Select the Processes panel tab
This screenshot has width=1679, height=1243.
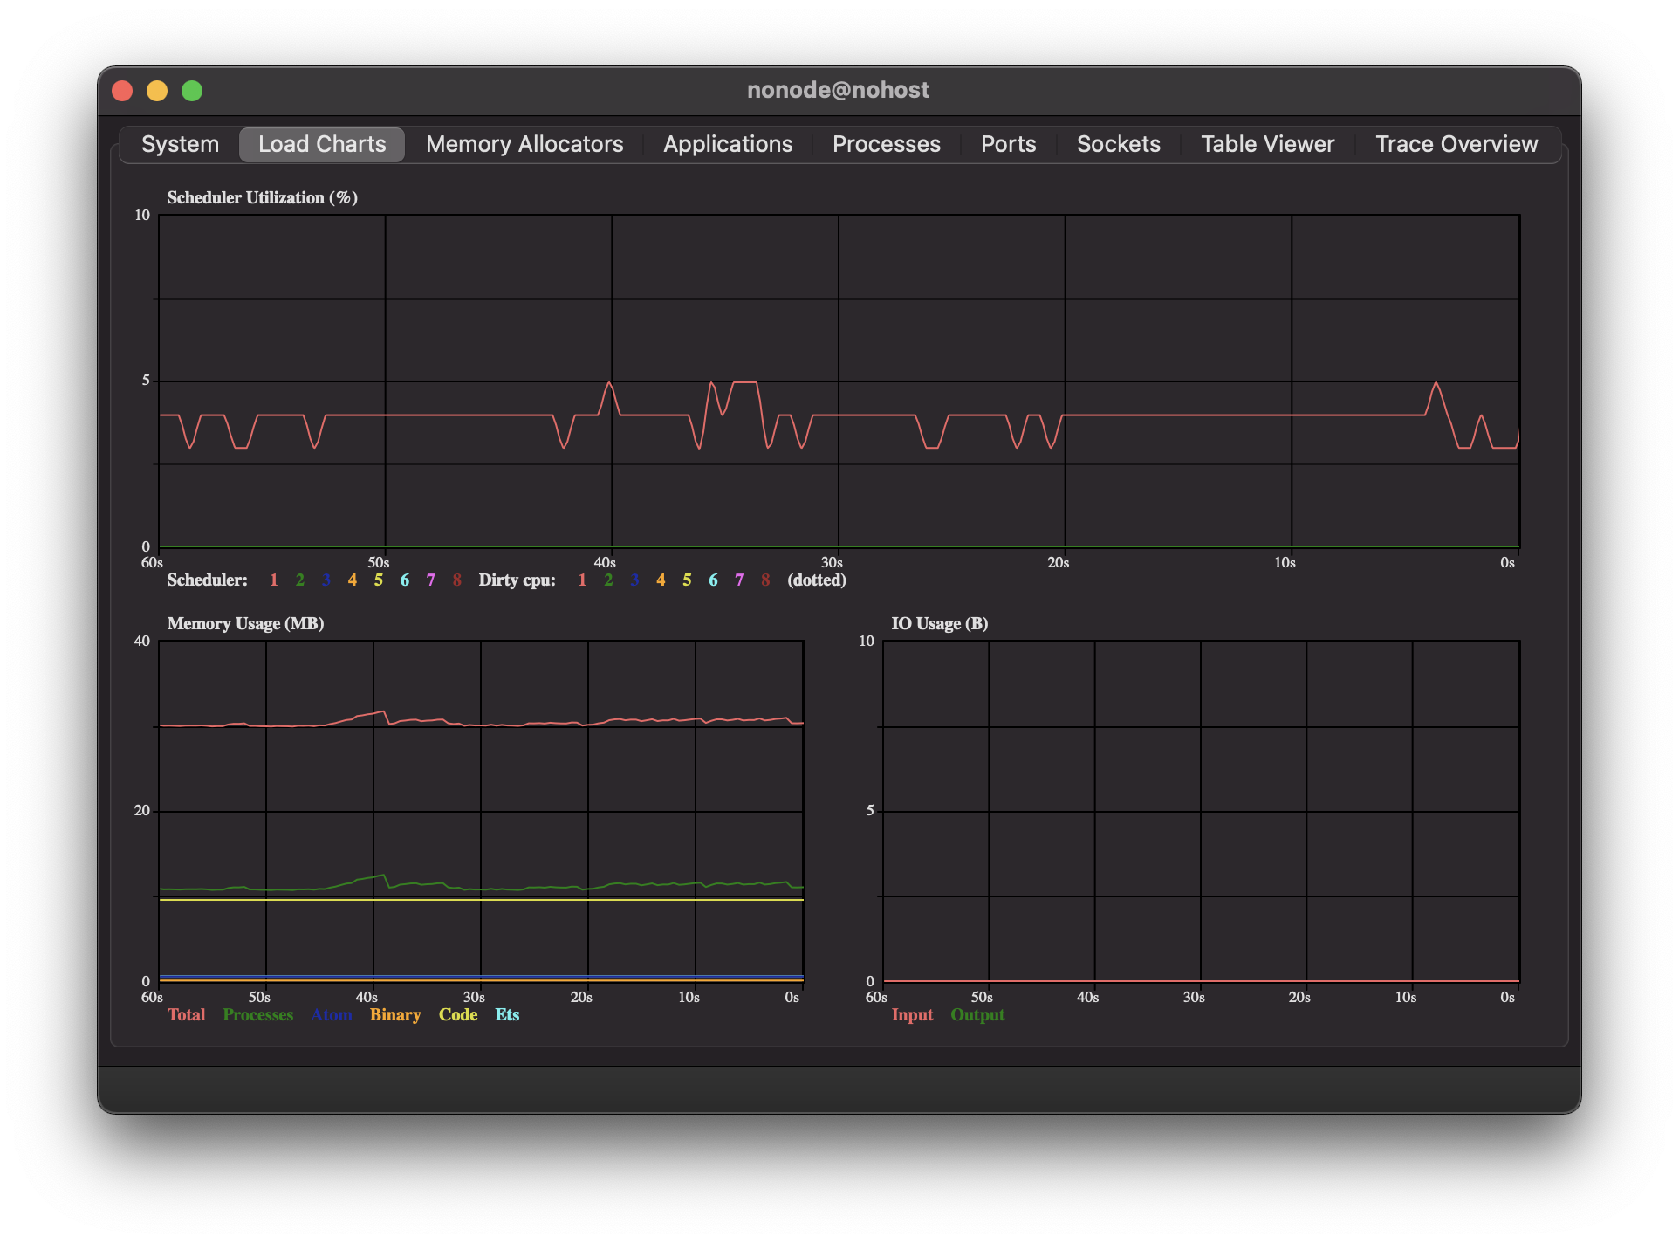[887, 144]
